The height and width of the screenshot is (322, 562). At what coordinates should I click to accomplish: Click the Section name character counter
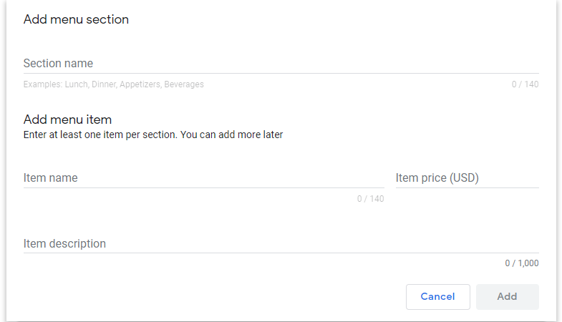point(525,84)
